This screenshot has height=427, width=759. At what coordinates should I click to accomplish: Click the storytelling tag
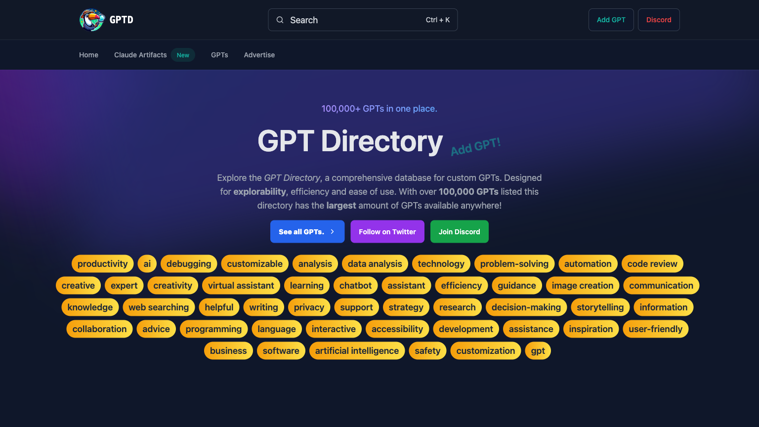click(600, 307)
